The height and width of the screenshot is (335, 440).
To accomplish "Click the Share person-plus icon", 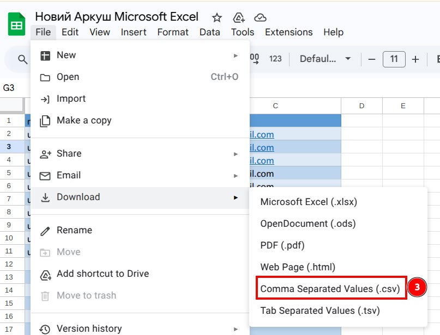I will pos(45,154).
